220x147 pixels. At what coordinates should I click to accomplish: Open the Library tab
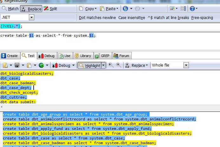83,56
